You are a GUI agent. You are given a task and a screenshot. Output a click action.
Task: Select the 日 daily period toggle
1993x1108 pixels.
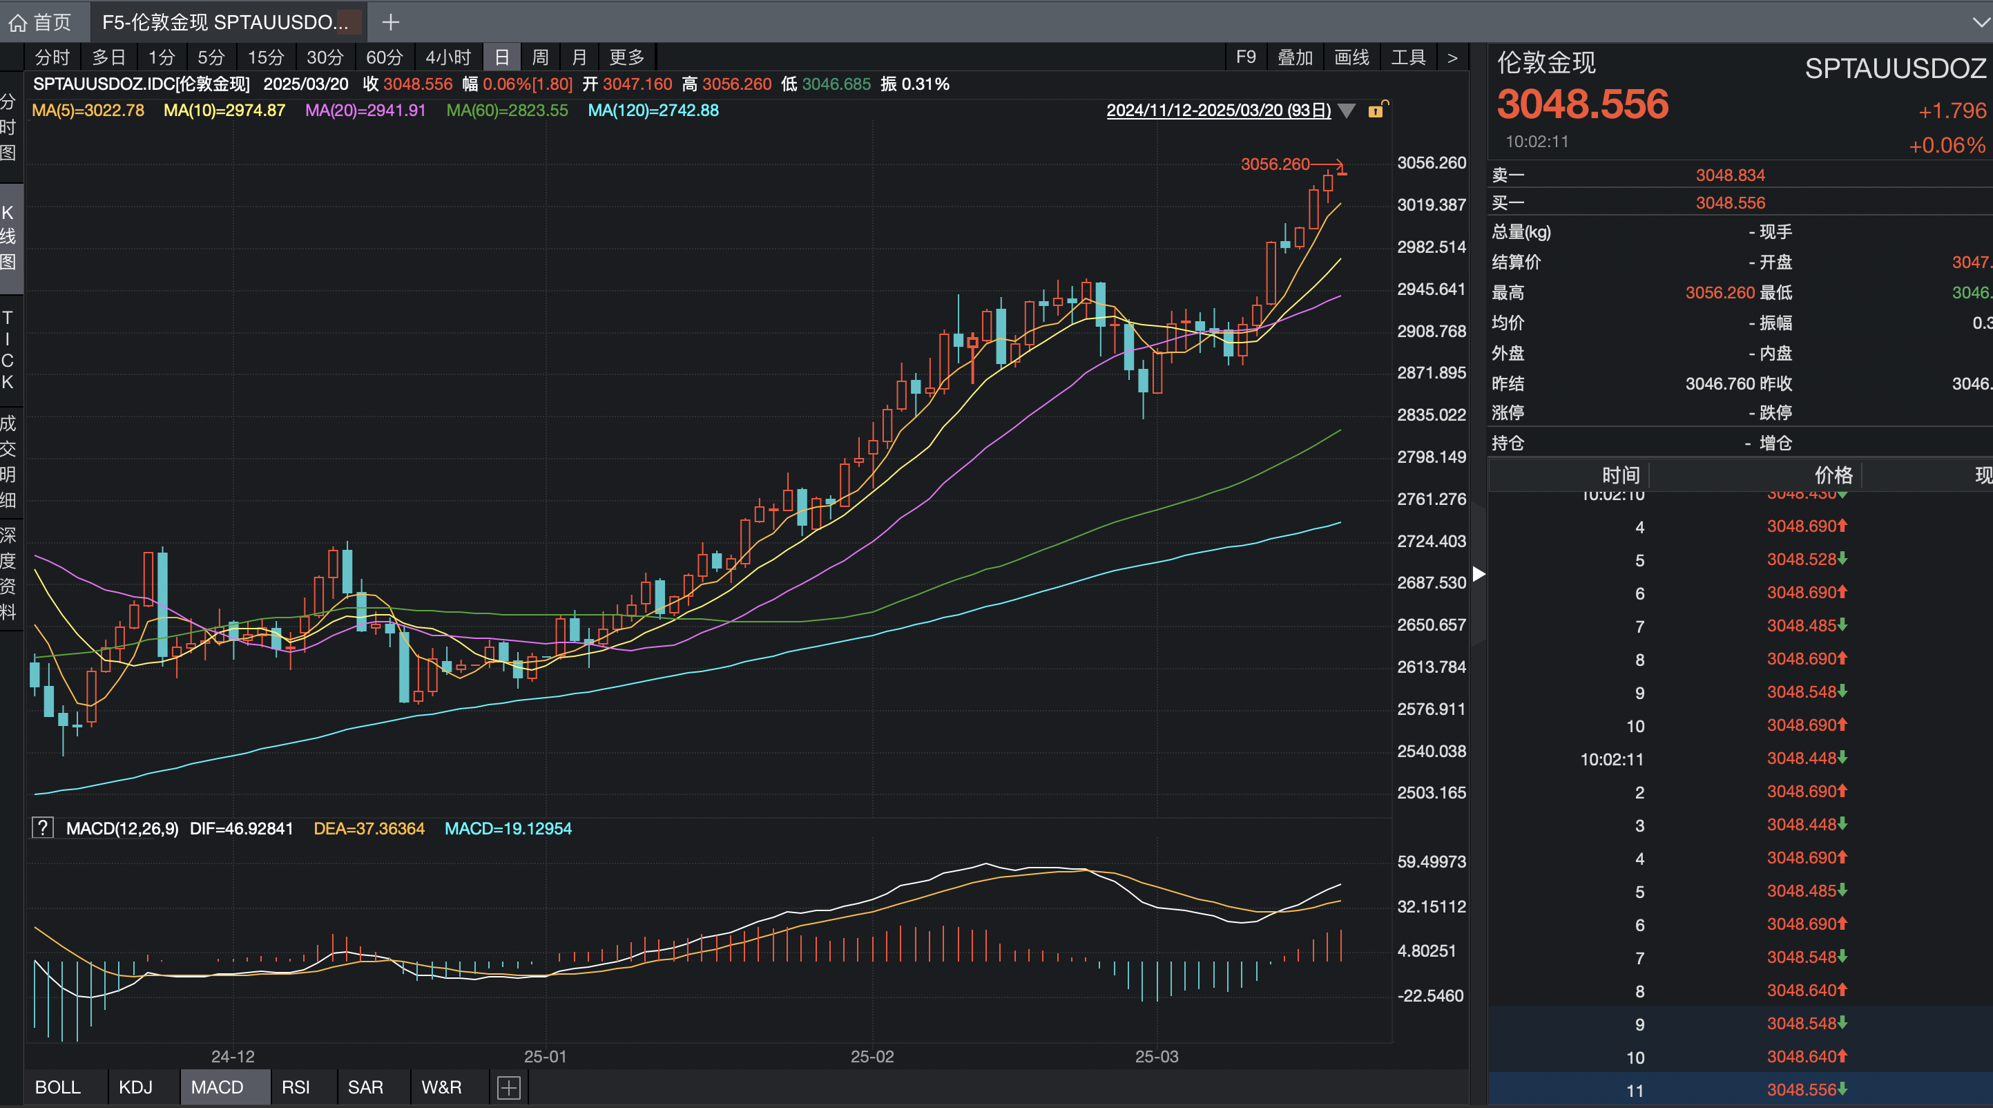pos(501,57)
